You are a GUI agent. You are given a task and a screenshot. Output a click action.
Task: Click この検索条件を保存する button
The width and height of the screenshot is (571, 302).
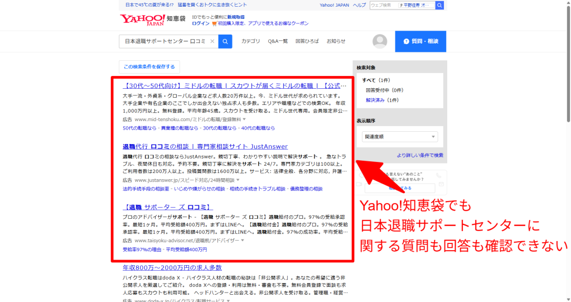coord(149,67)
